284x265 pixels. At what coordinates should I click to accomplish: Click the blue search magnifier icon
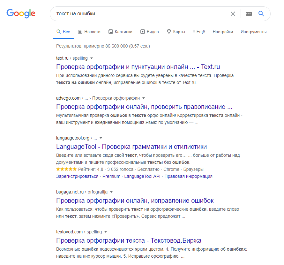pos(261,14)
